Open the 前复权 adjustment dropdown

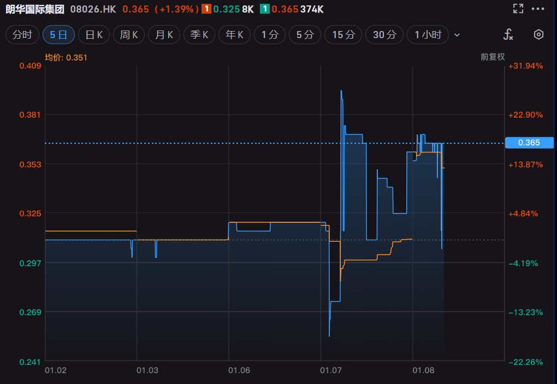pos(492,57)
